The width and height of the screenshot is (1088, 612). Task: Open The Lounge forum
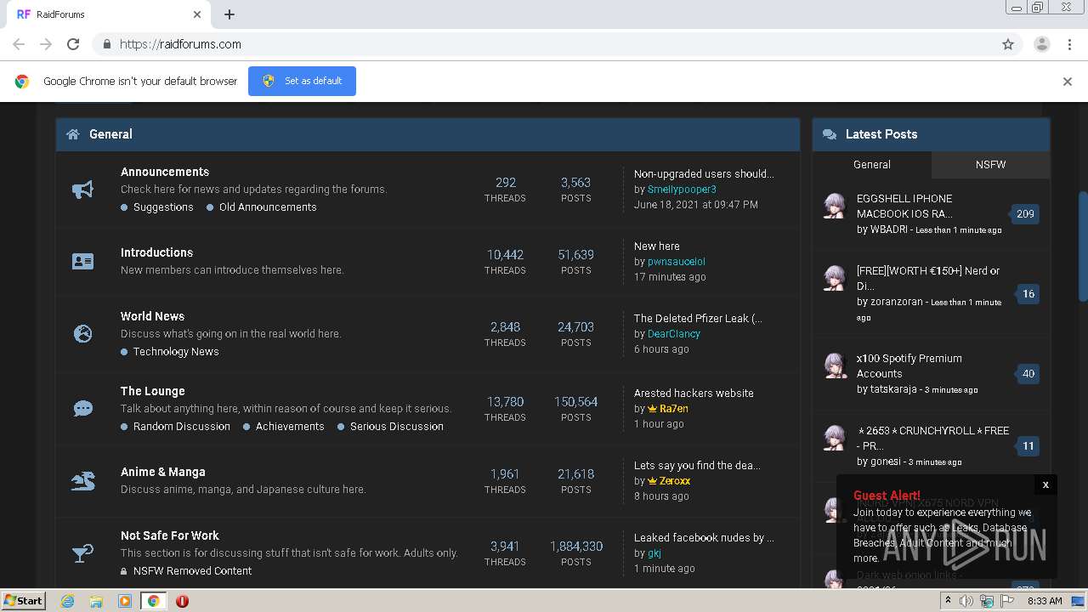tap(153, 391)
